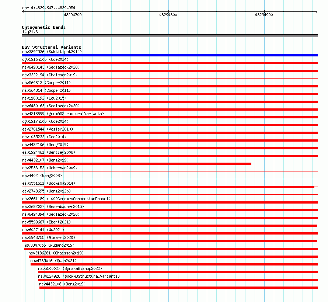The image size is (328, 302).
Task: Open variant nsv3186261 (Chaisson2019)
Action: pyautogui.click(x=56, y=253)
